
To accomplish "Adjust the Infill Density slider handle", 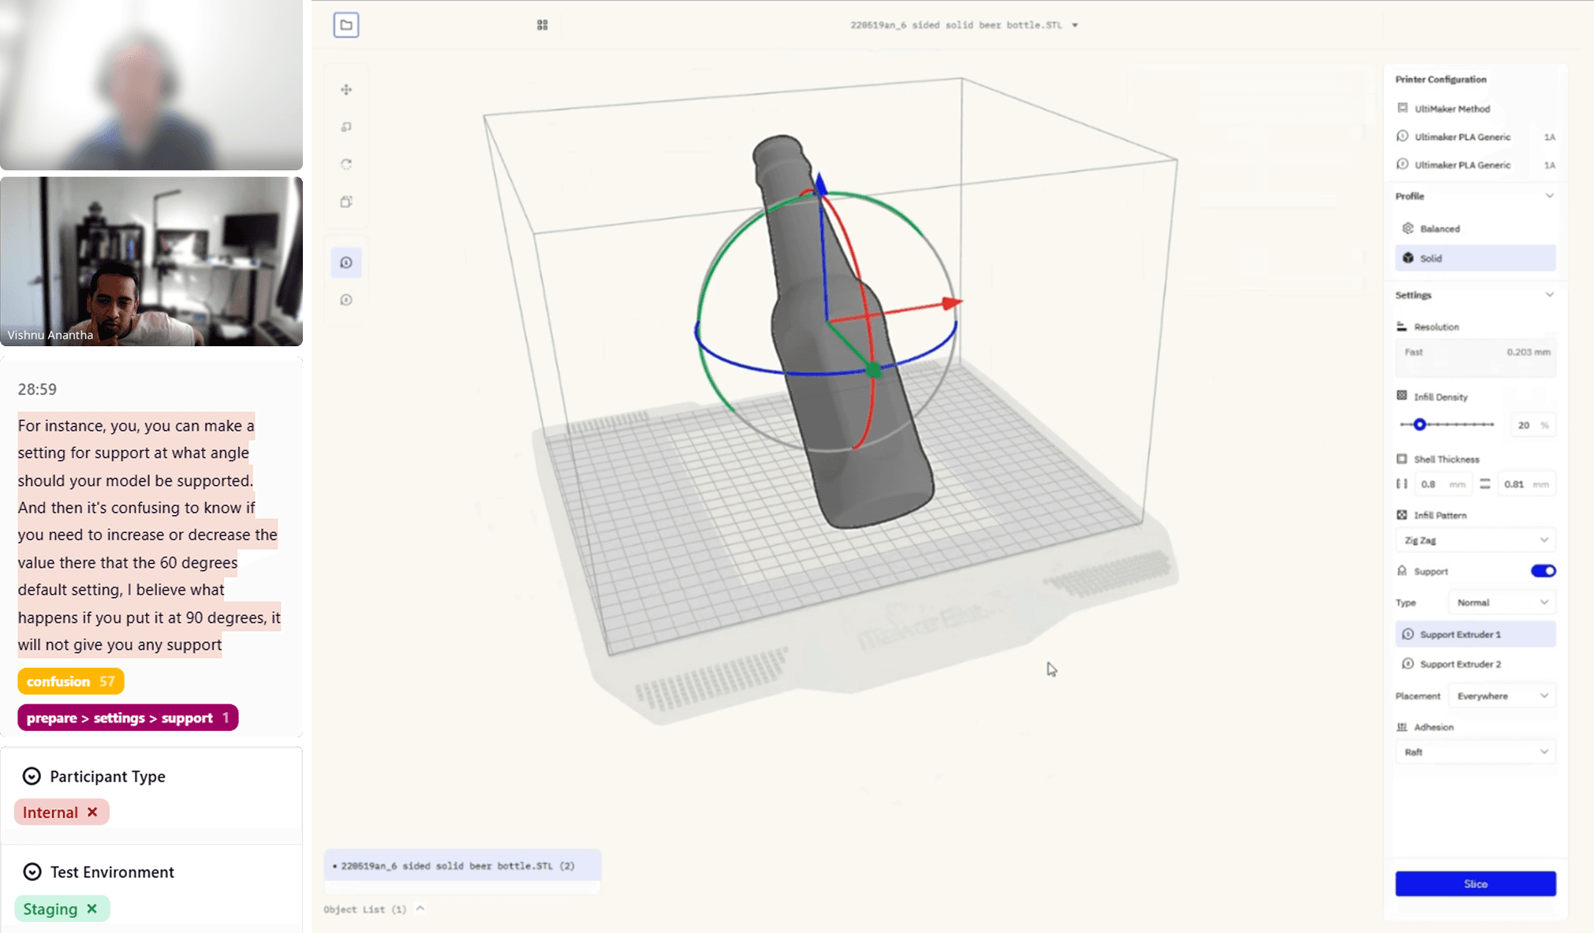I will 1420,425.
